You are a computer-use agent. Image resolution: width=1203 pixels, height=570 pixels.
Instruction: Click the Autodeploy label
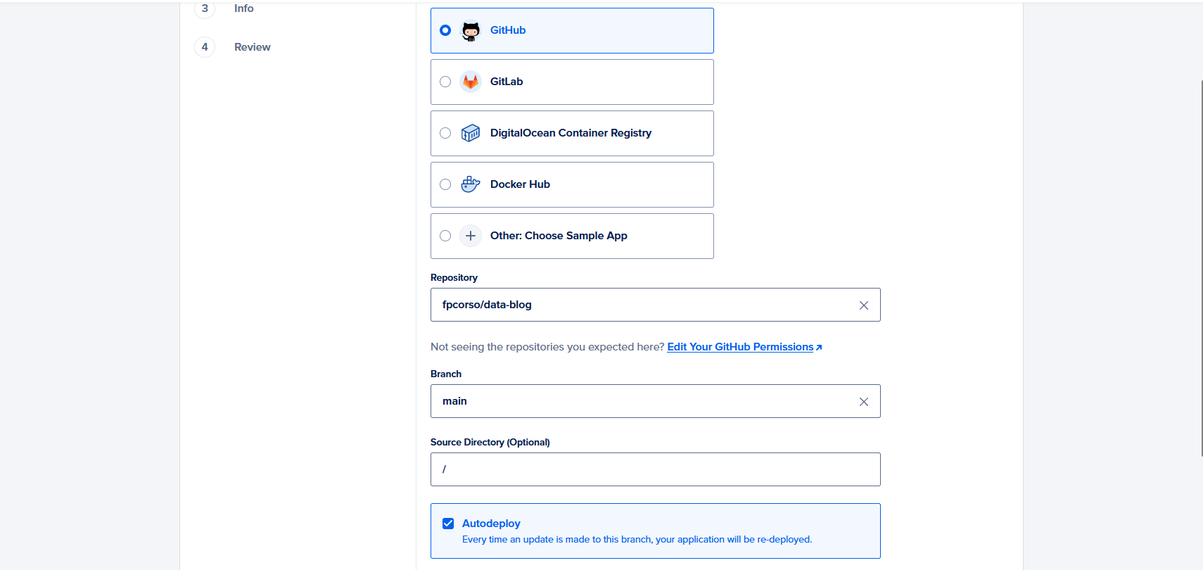[491, 524]
